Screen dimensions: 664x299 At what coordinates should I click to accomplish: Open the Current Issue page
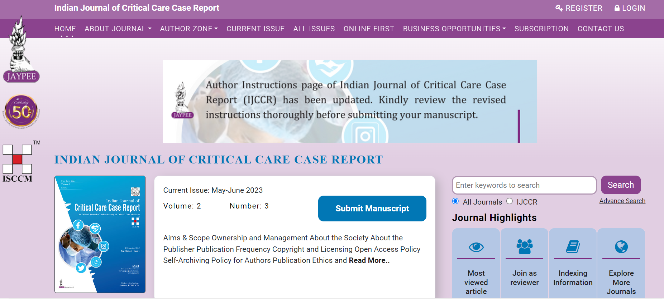click(x=255, y=29)
